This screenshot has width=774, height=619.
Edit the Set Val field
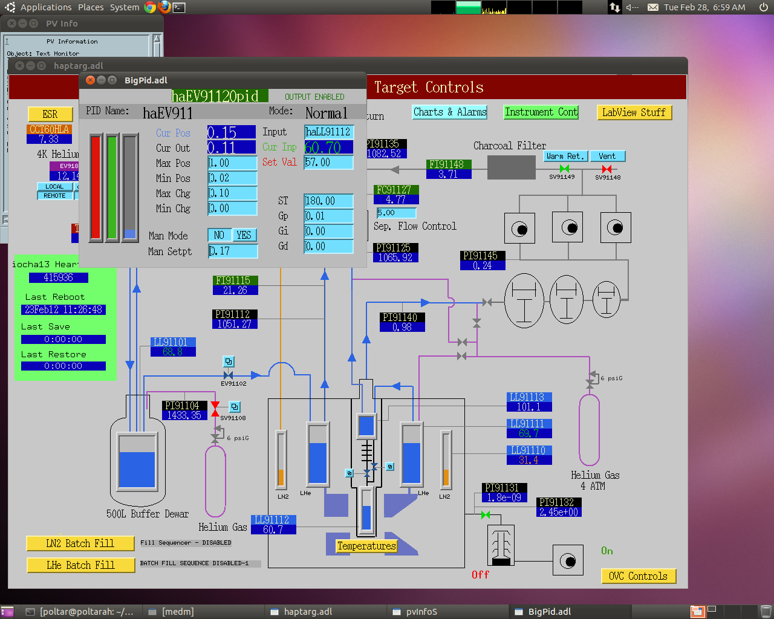click(329, 163)
